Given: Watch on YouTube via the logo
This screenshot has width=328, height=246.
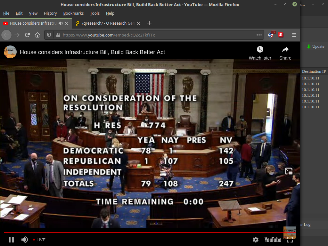Looking at the screenshot, I should coord(273,240).
